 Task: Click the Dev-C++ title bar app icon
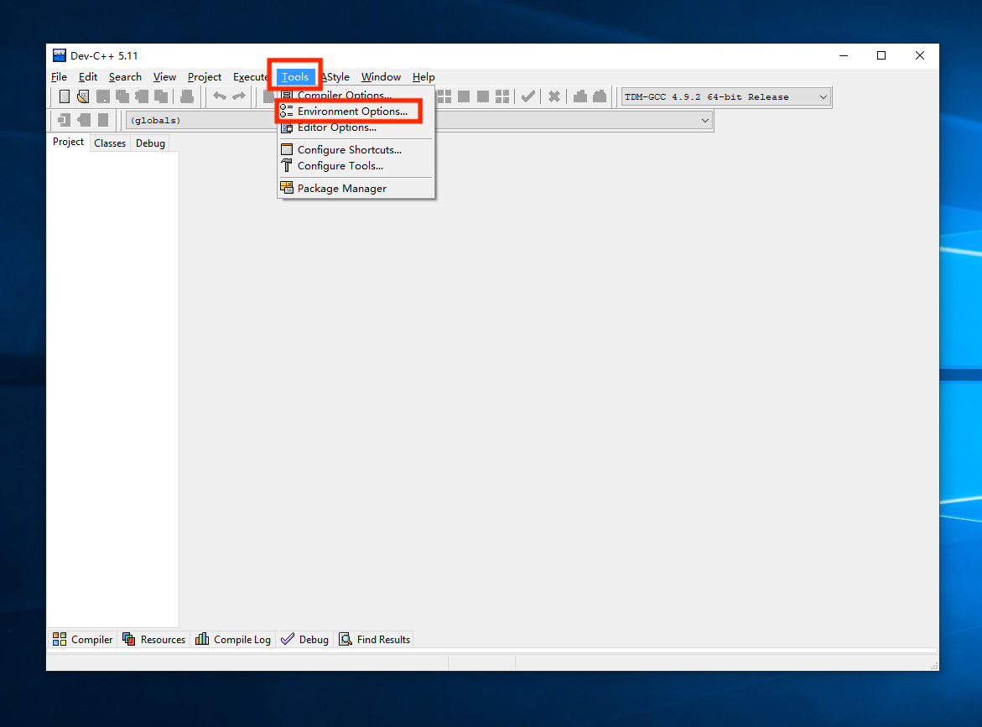60,55
